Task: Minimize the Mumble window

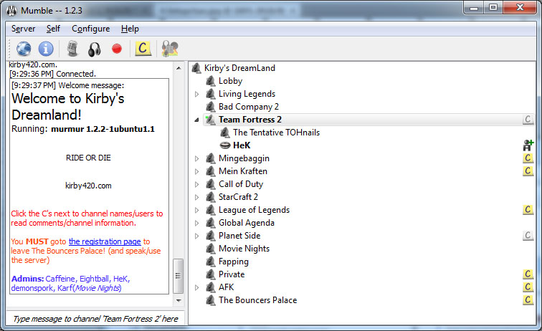Action: click(x=475, y=8)
